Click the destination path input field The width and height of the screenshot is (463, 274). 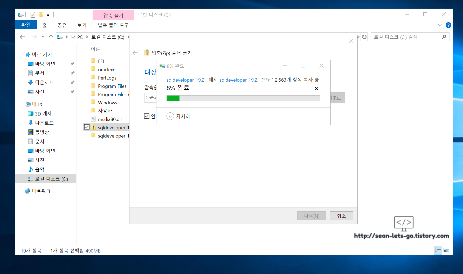click(150, 98)
